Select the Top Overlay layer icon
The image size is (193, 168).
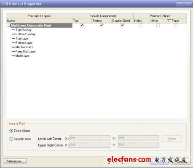13,30
